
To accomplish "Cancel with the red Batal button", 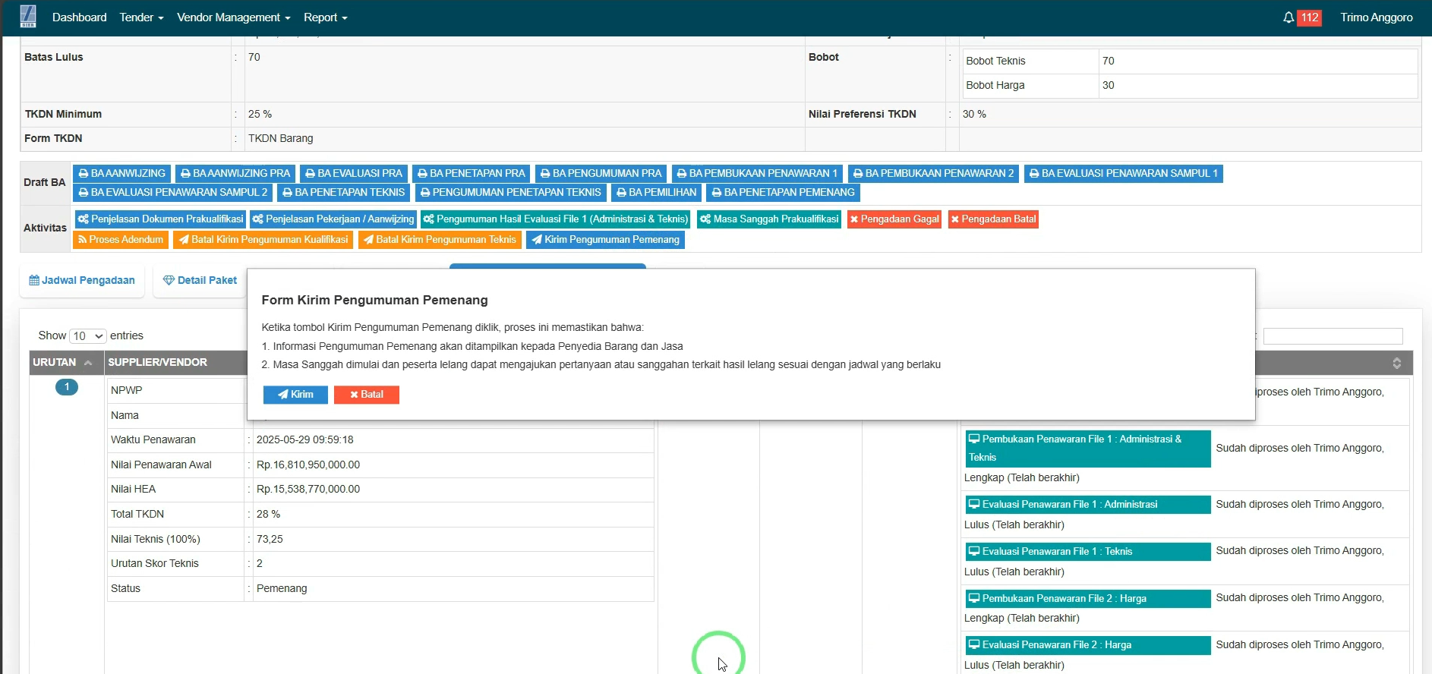I will tap(366, 395).
